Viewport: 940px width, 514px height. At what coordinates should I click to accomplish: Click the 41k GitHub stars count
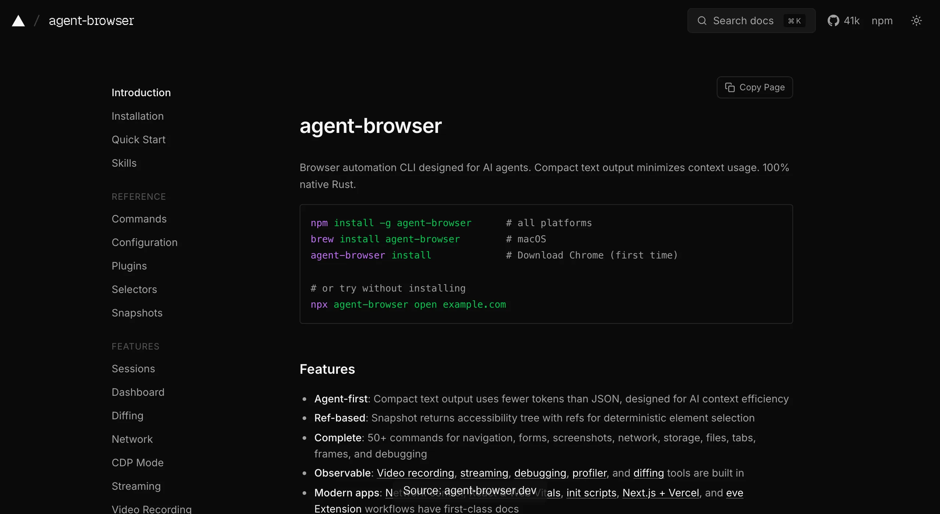click(852, 21)
